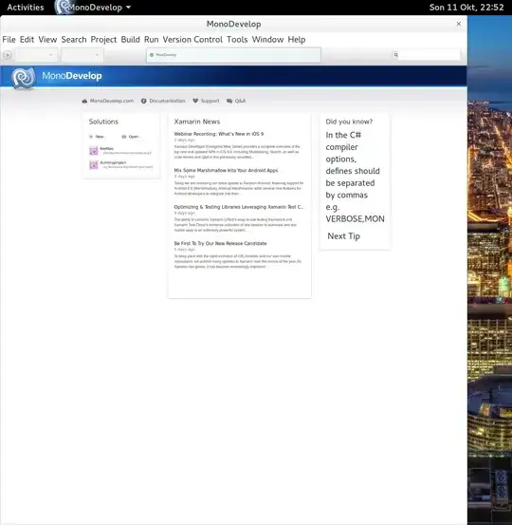Open the File menu
This screenshot has height=525, width=512.
pos(9,40)
